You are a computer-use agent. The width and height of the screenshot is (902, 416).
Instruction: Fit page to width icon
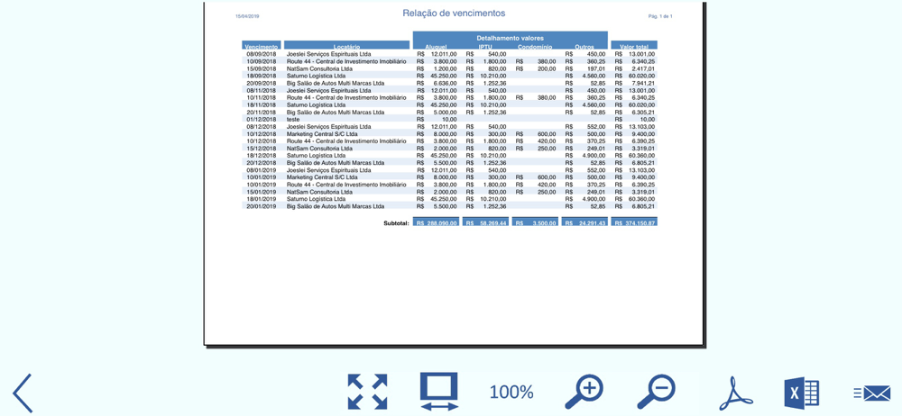click(439, 392)
